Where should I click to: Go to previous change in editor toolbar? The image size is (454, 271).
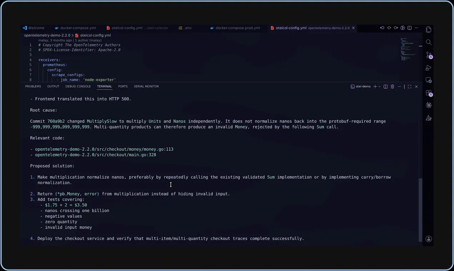click(382, 28)
